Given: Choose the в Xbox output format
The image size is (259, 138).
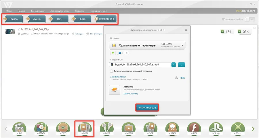Looking at the screenshot, I should tap(238, 129).
